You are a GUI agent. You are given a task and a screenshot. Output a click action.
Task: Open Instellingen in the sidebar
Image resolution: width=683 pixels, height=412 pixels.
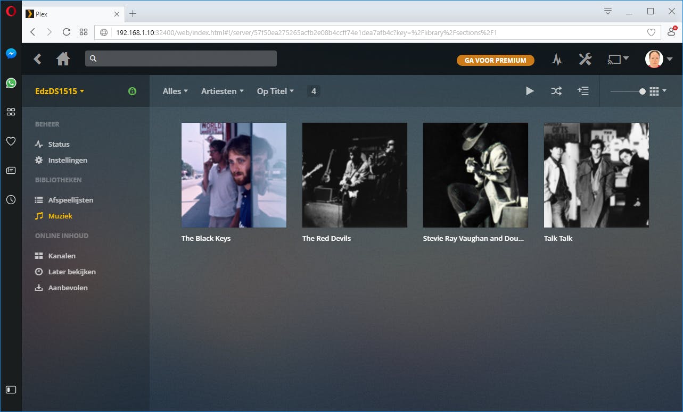[x=61, y=160]
